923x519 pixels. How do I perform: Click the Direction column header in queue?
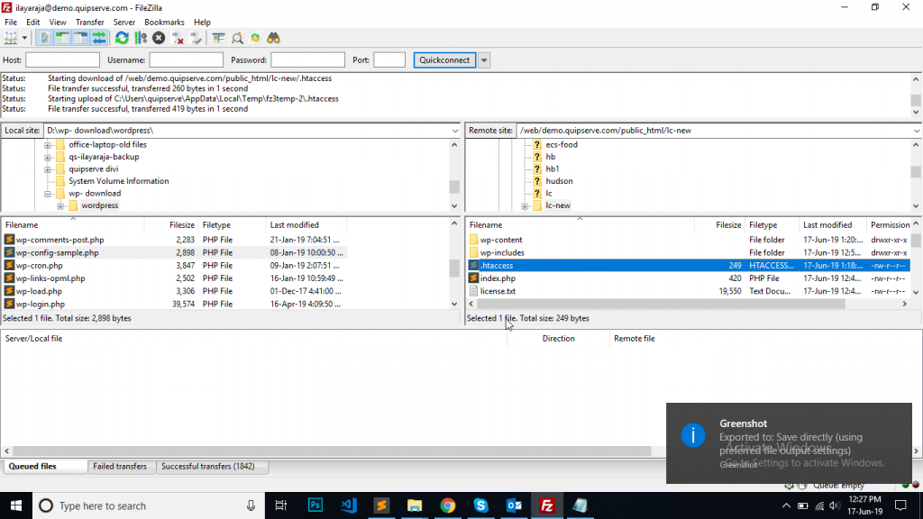(558, 339)
